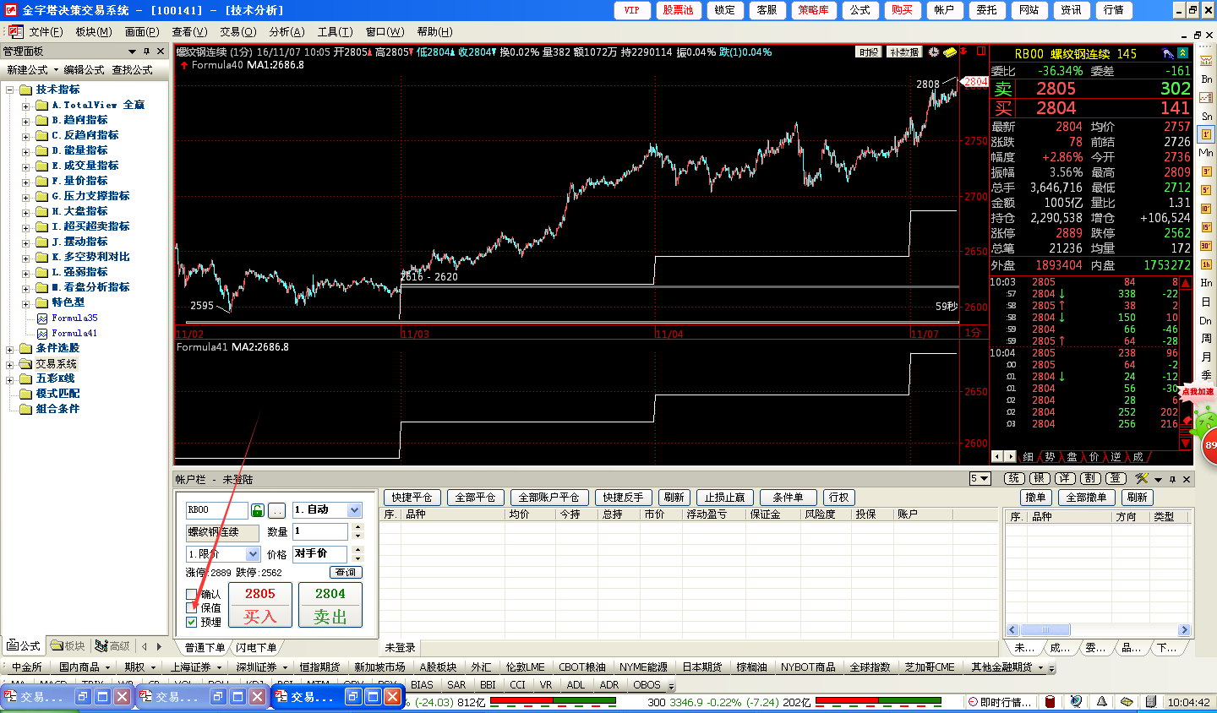This screenshot has height=713, width=1217.
Task: Click the 登 login round button
Action: tap(1116, 478)
